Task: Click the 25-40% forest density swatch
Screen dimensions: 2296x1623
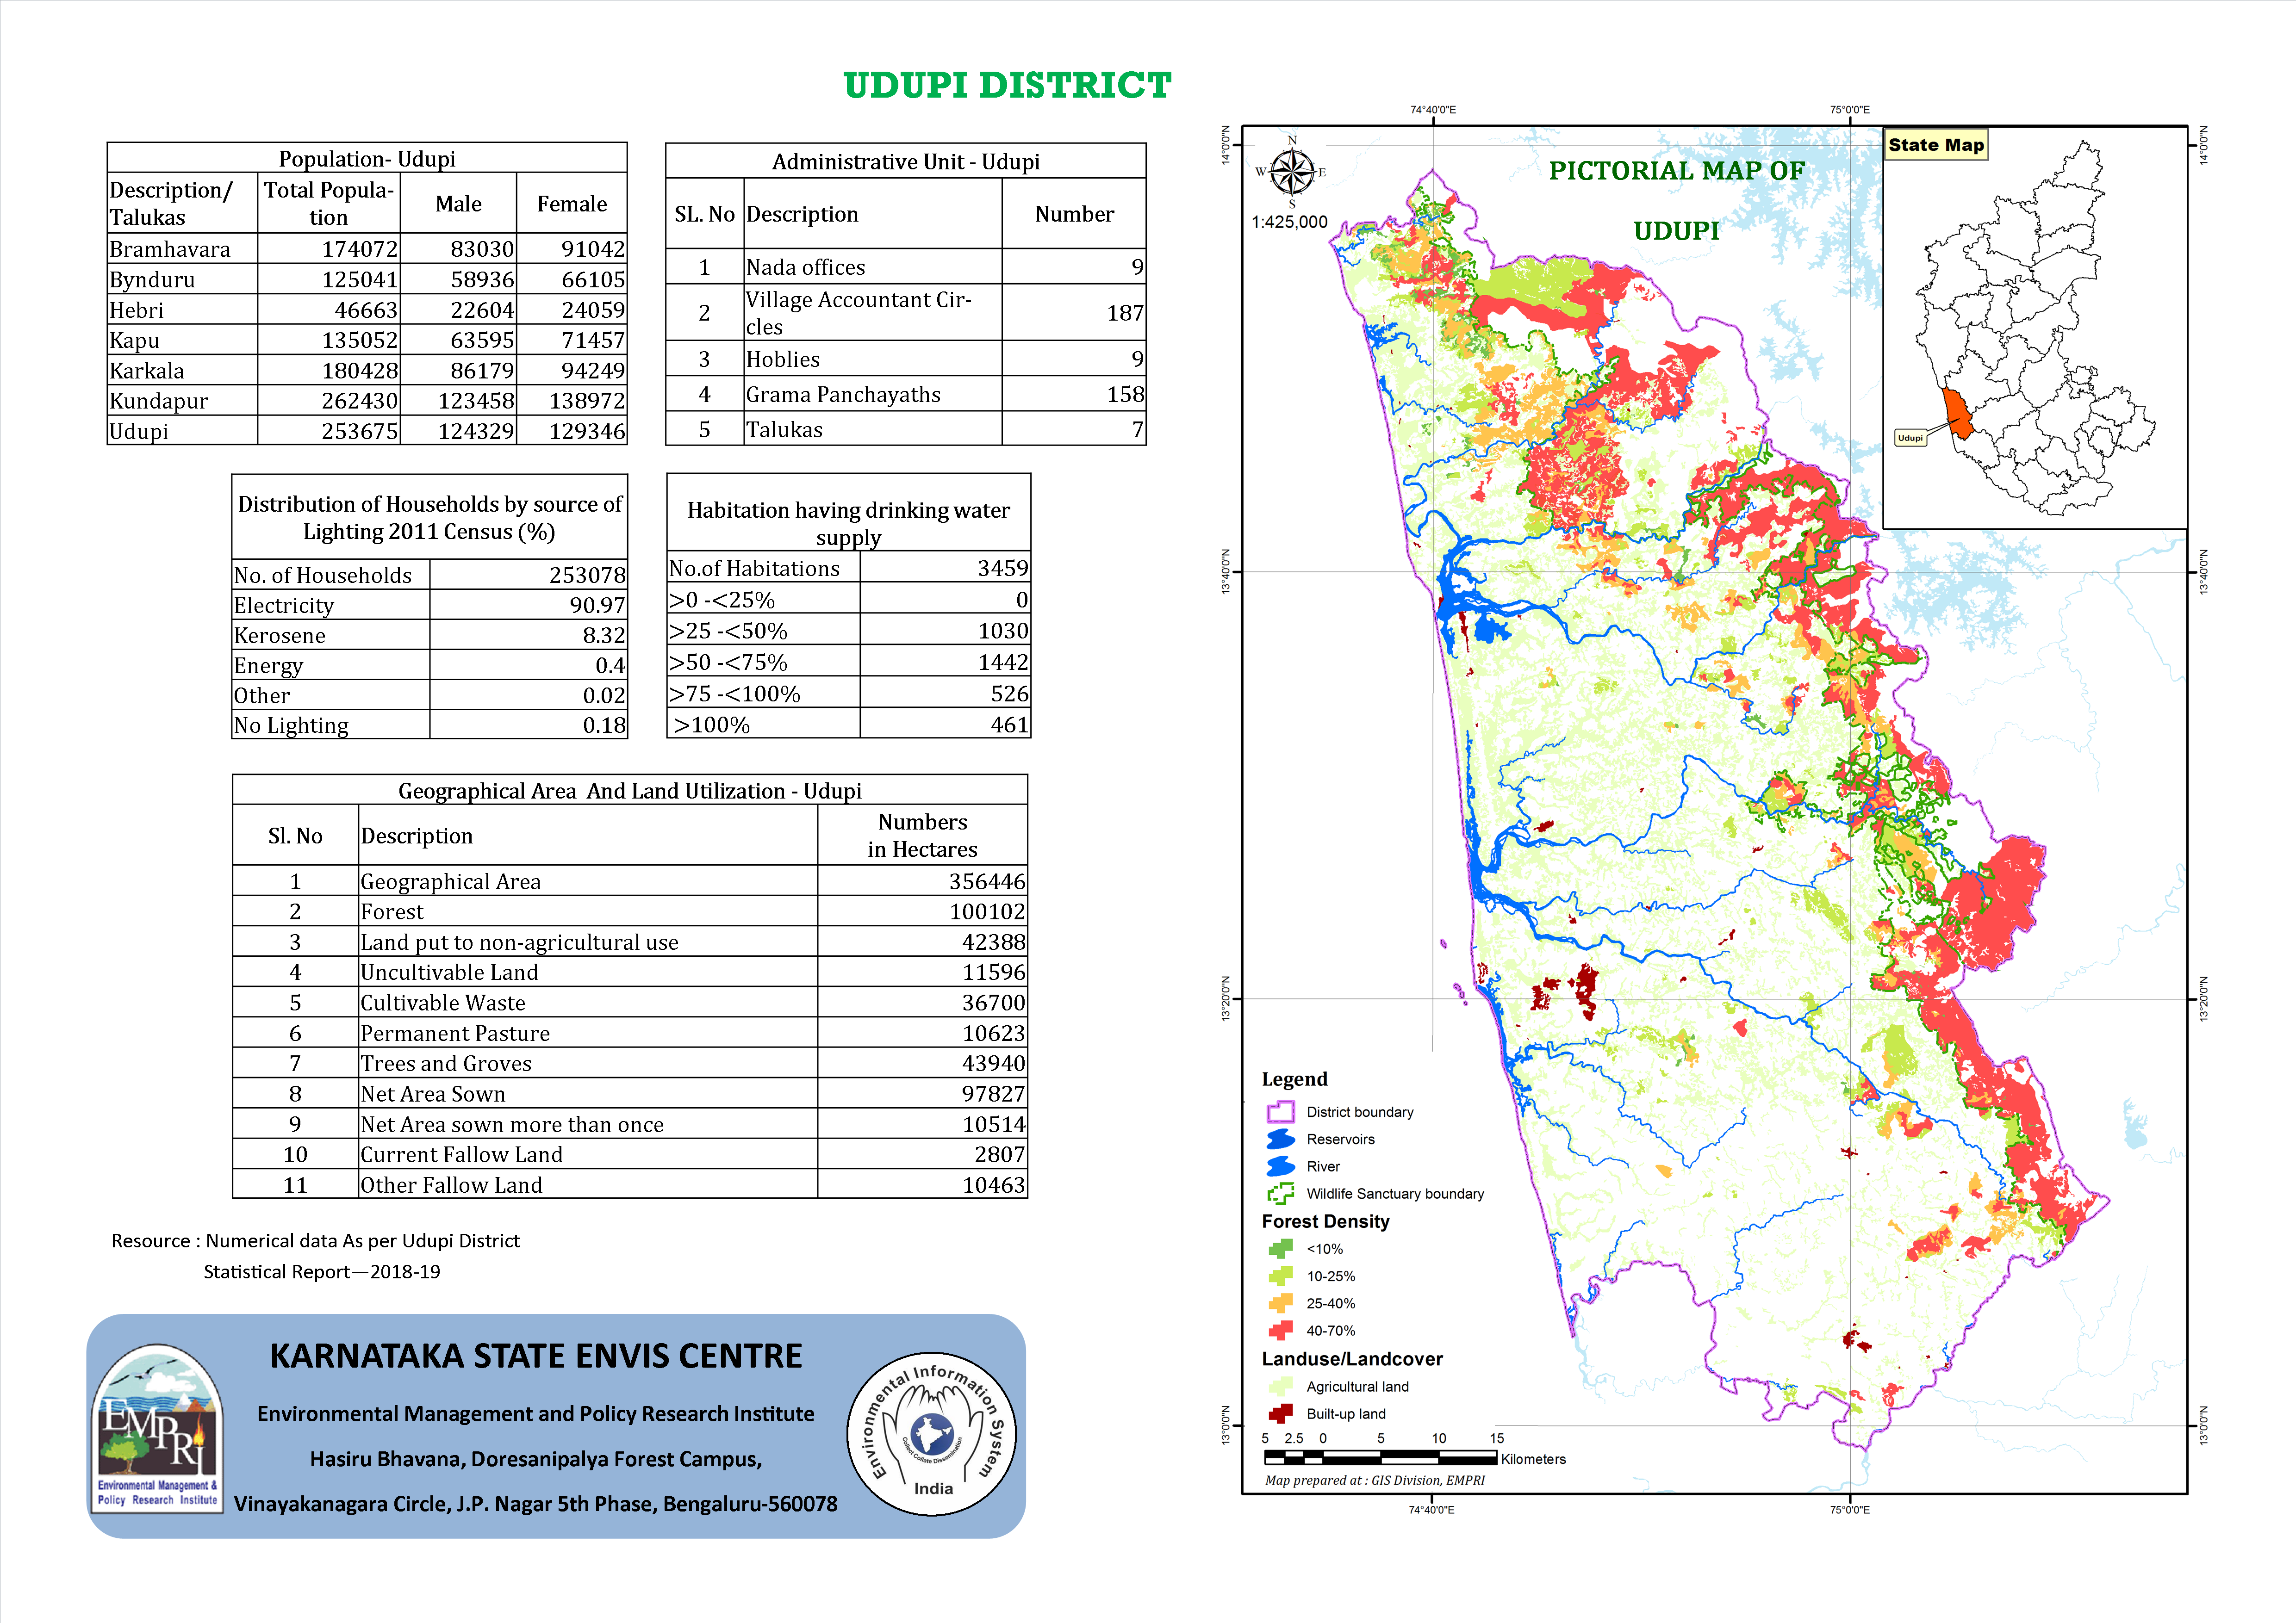Action: (1280, 1303)
